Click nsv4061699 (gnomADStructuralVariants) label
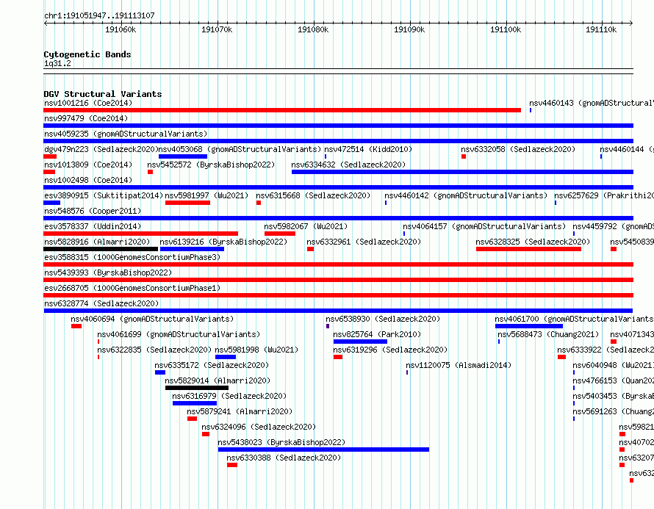Image resolution: width=654 pixels, height=509 pixels. [179, 334]
